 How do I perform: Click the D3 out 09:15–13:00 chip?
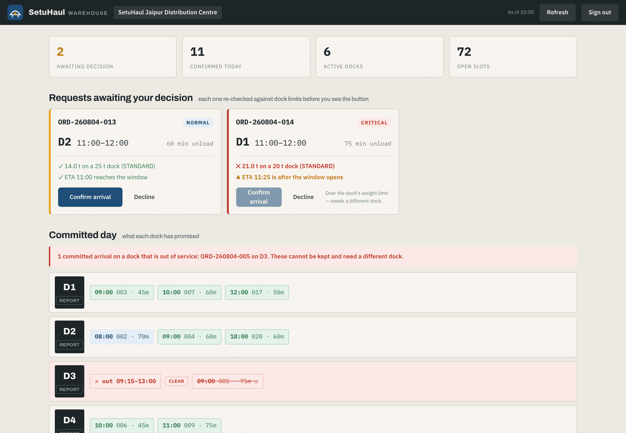click(x=126, y=381)
